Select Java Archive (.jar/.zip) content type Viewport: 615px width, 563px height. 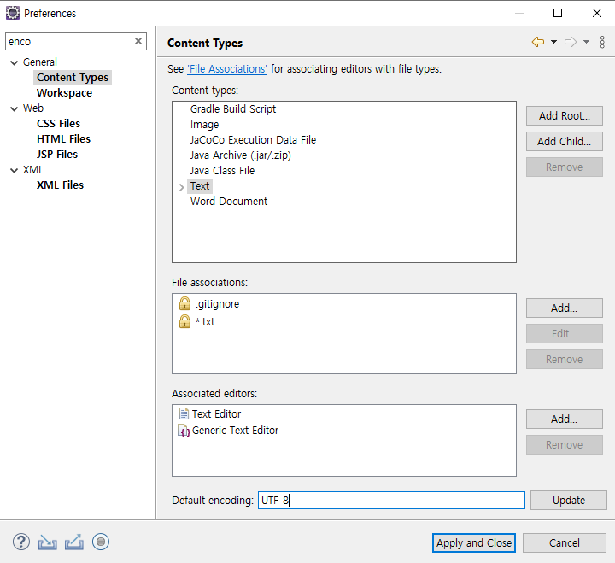coord(240,155)
